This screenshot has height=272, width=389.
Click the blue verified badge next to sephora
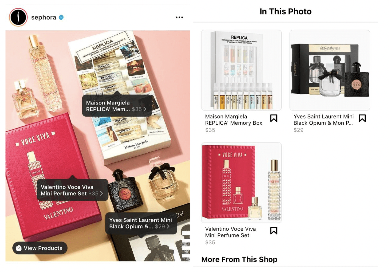pos(61,17)
